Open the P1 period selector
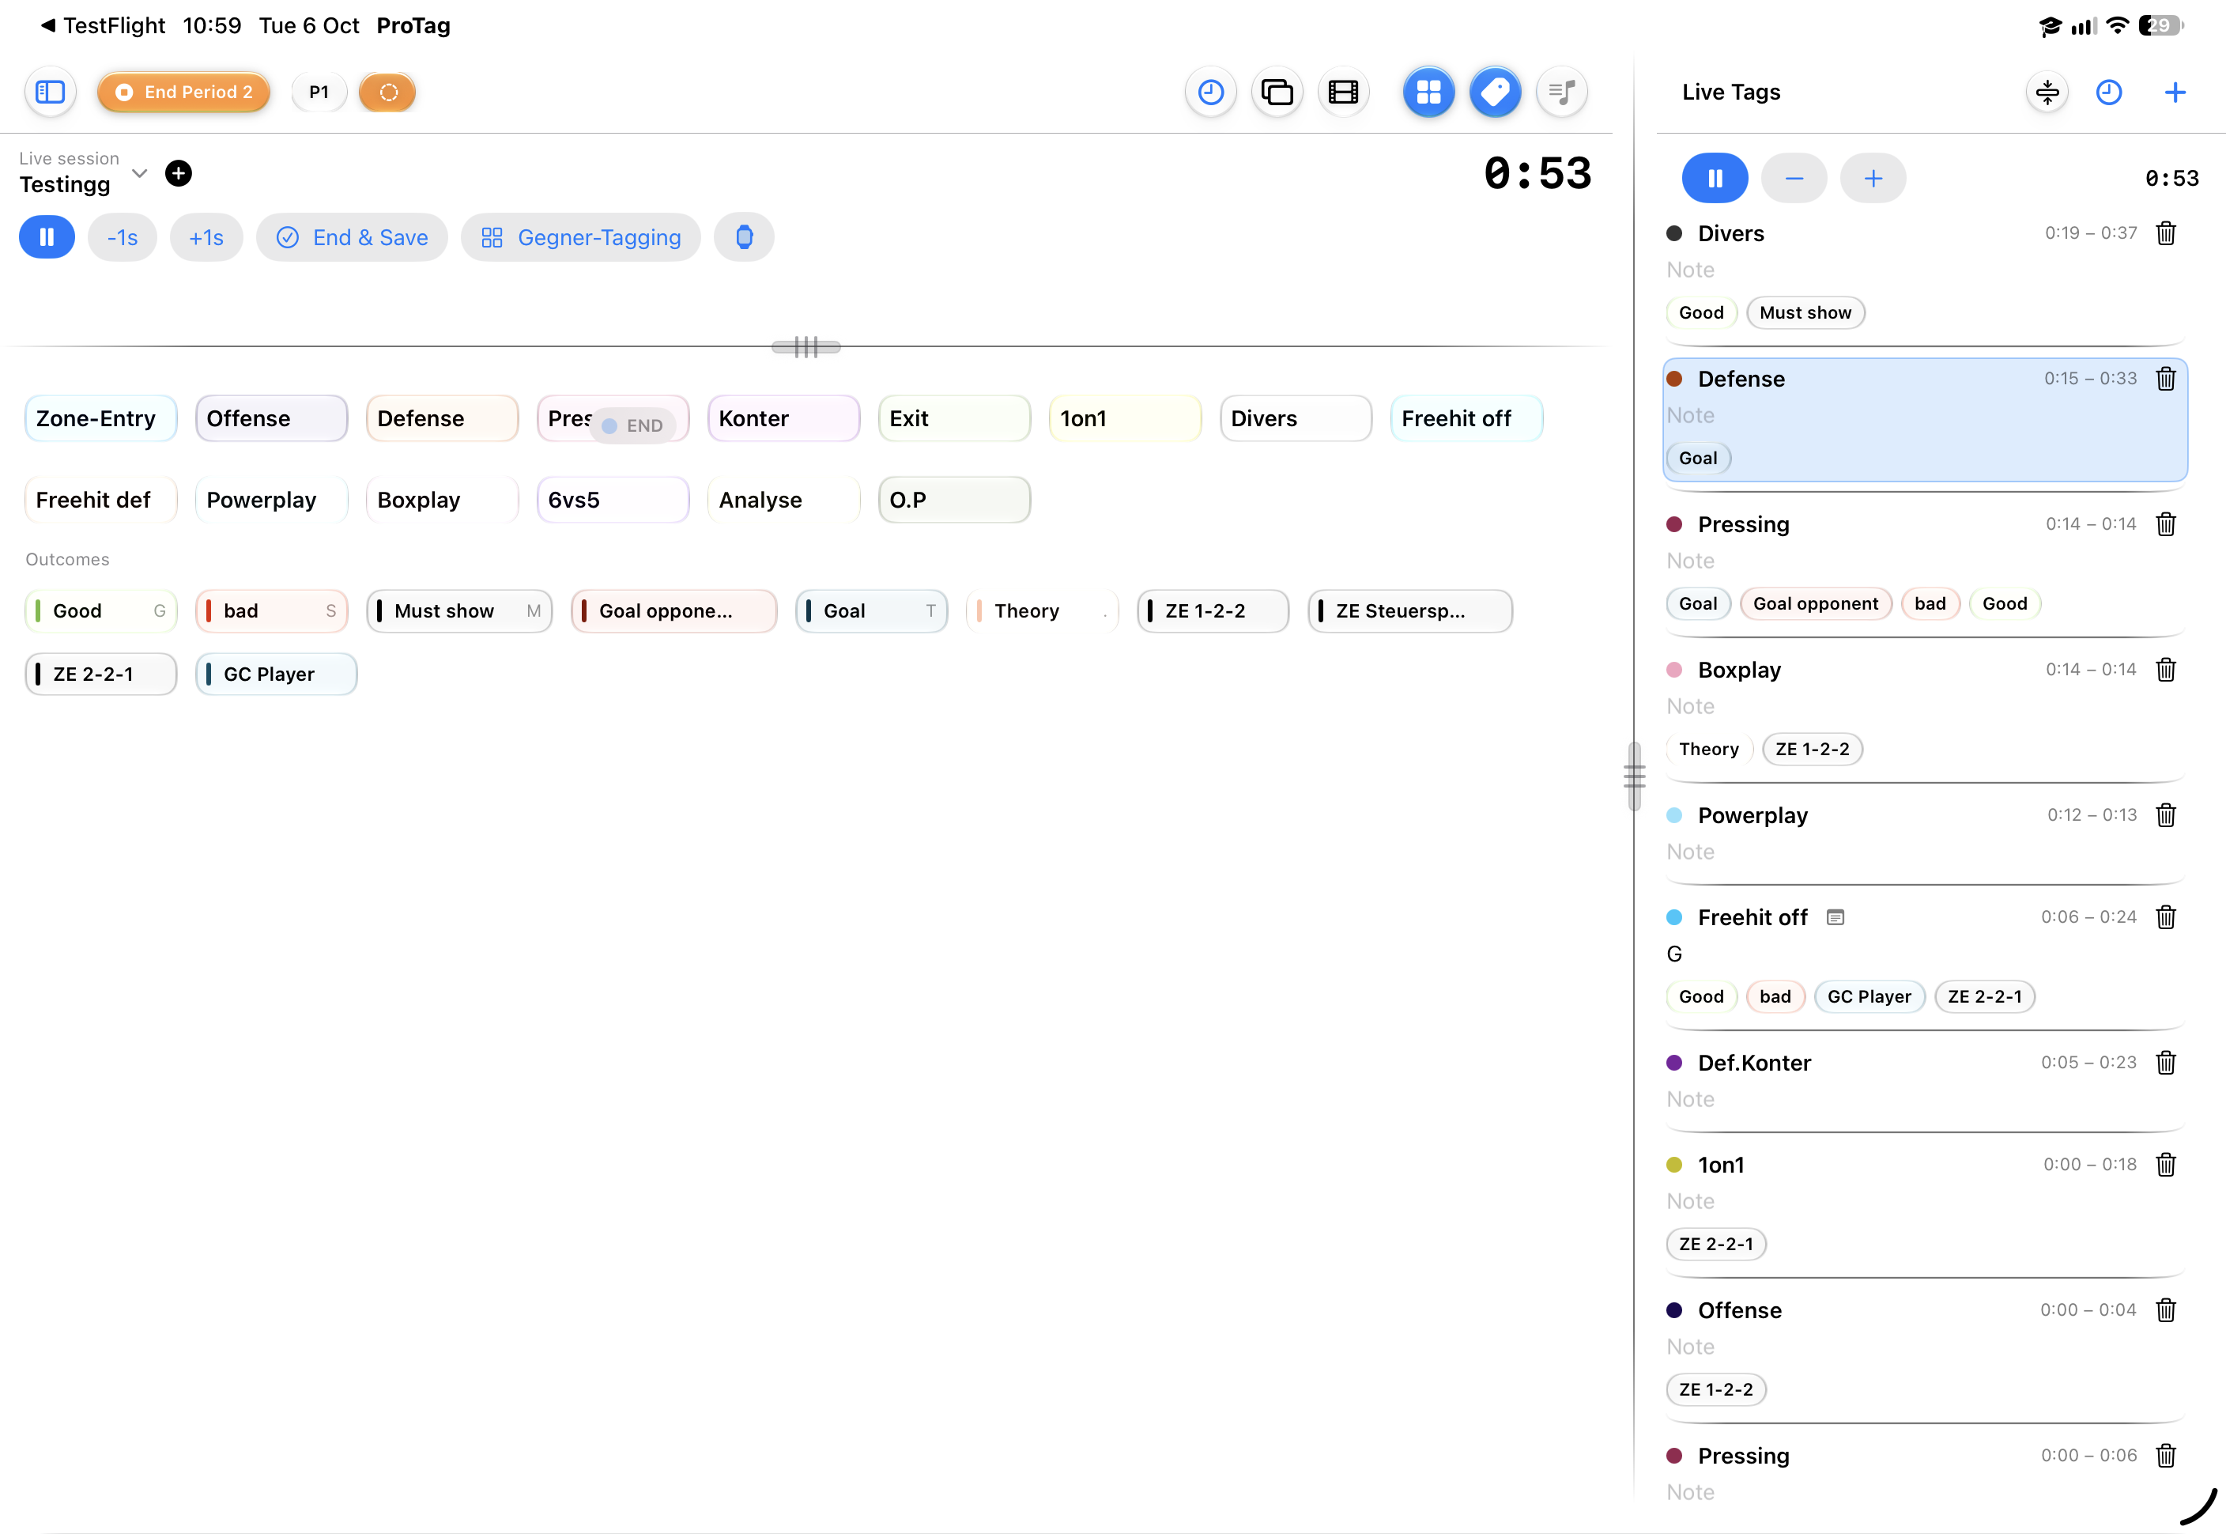The height and width of the screenshot is (1534, 2226). 319,93
